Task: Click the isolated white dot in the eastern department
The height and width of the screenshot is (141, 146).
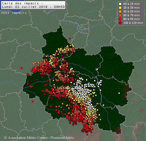Action: [x=119, y=93]
